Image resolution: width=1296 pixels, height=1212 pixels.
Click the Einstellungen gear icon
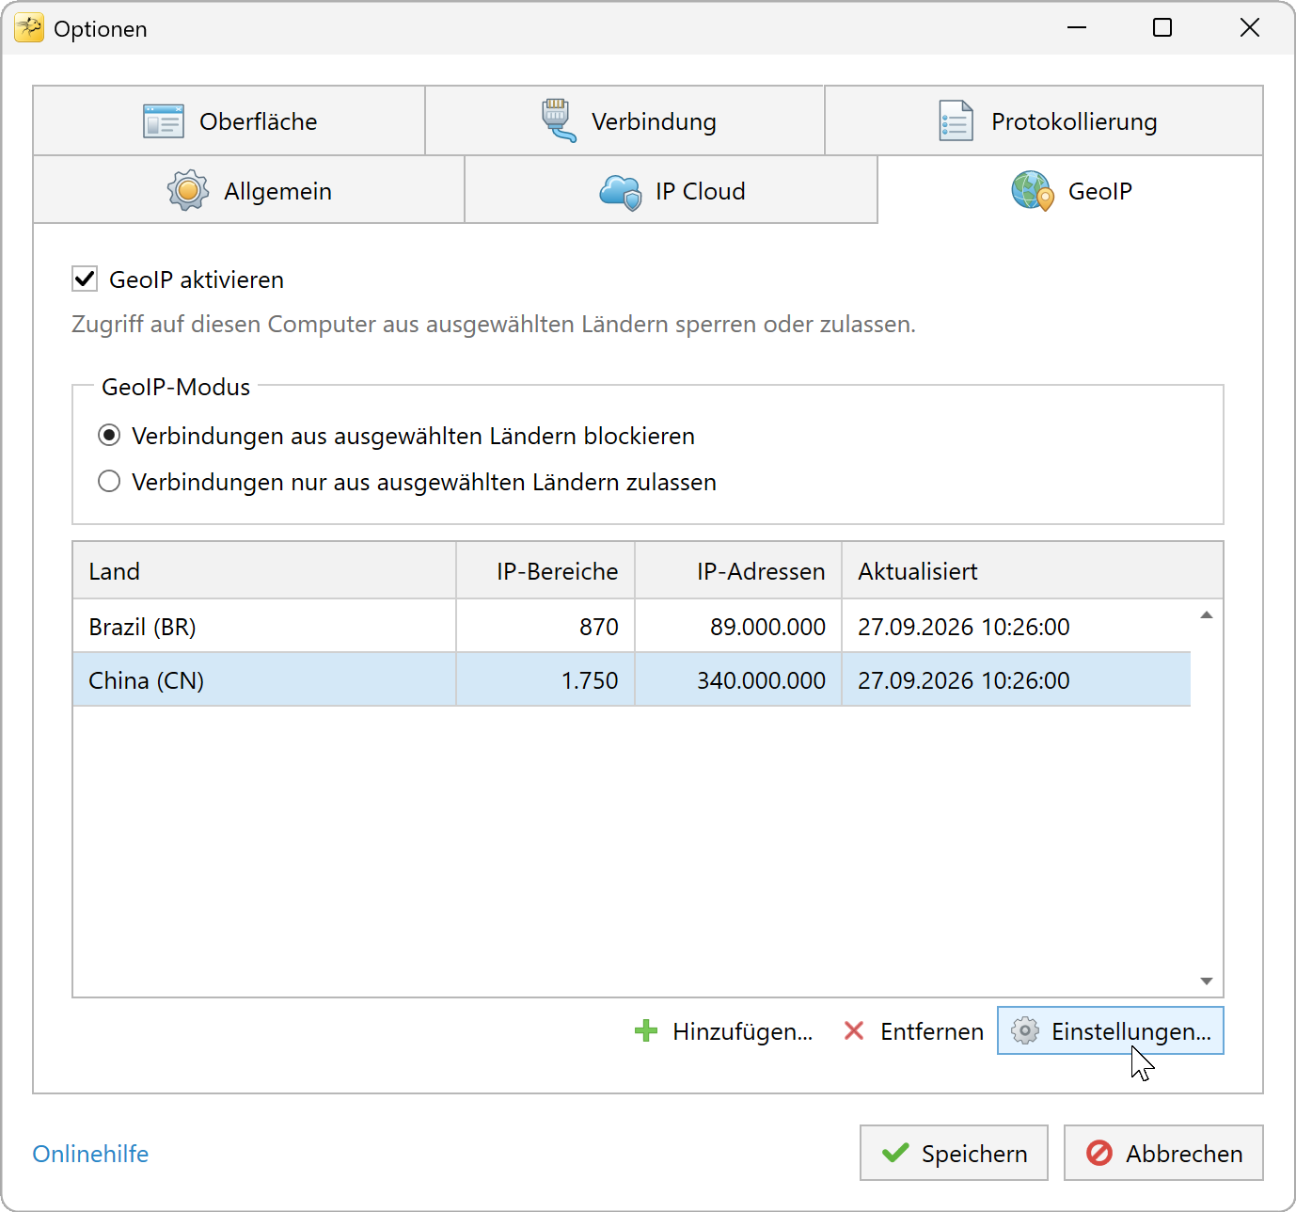1025,1031
